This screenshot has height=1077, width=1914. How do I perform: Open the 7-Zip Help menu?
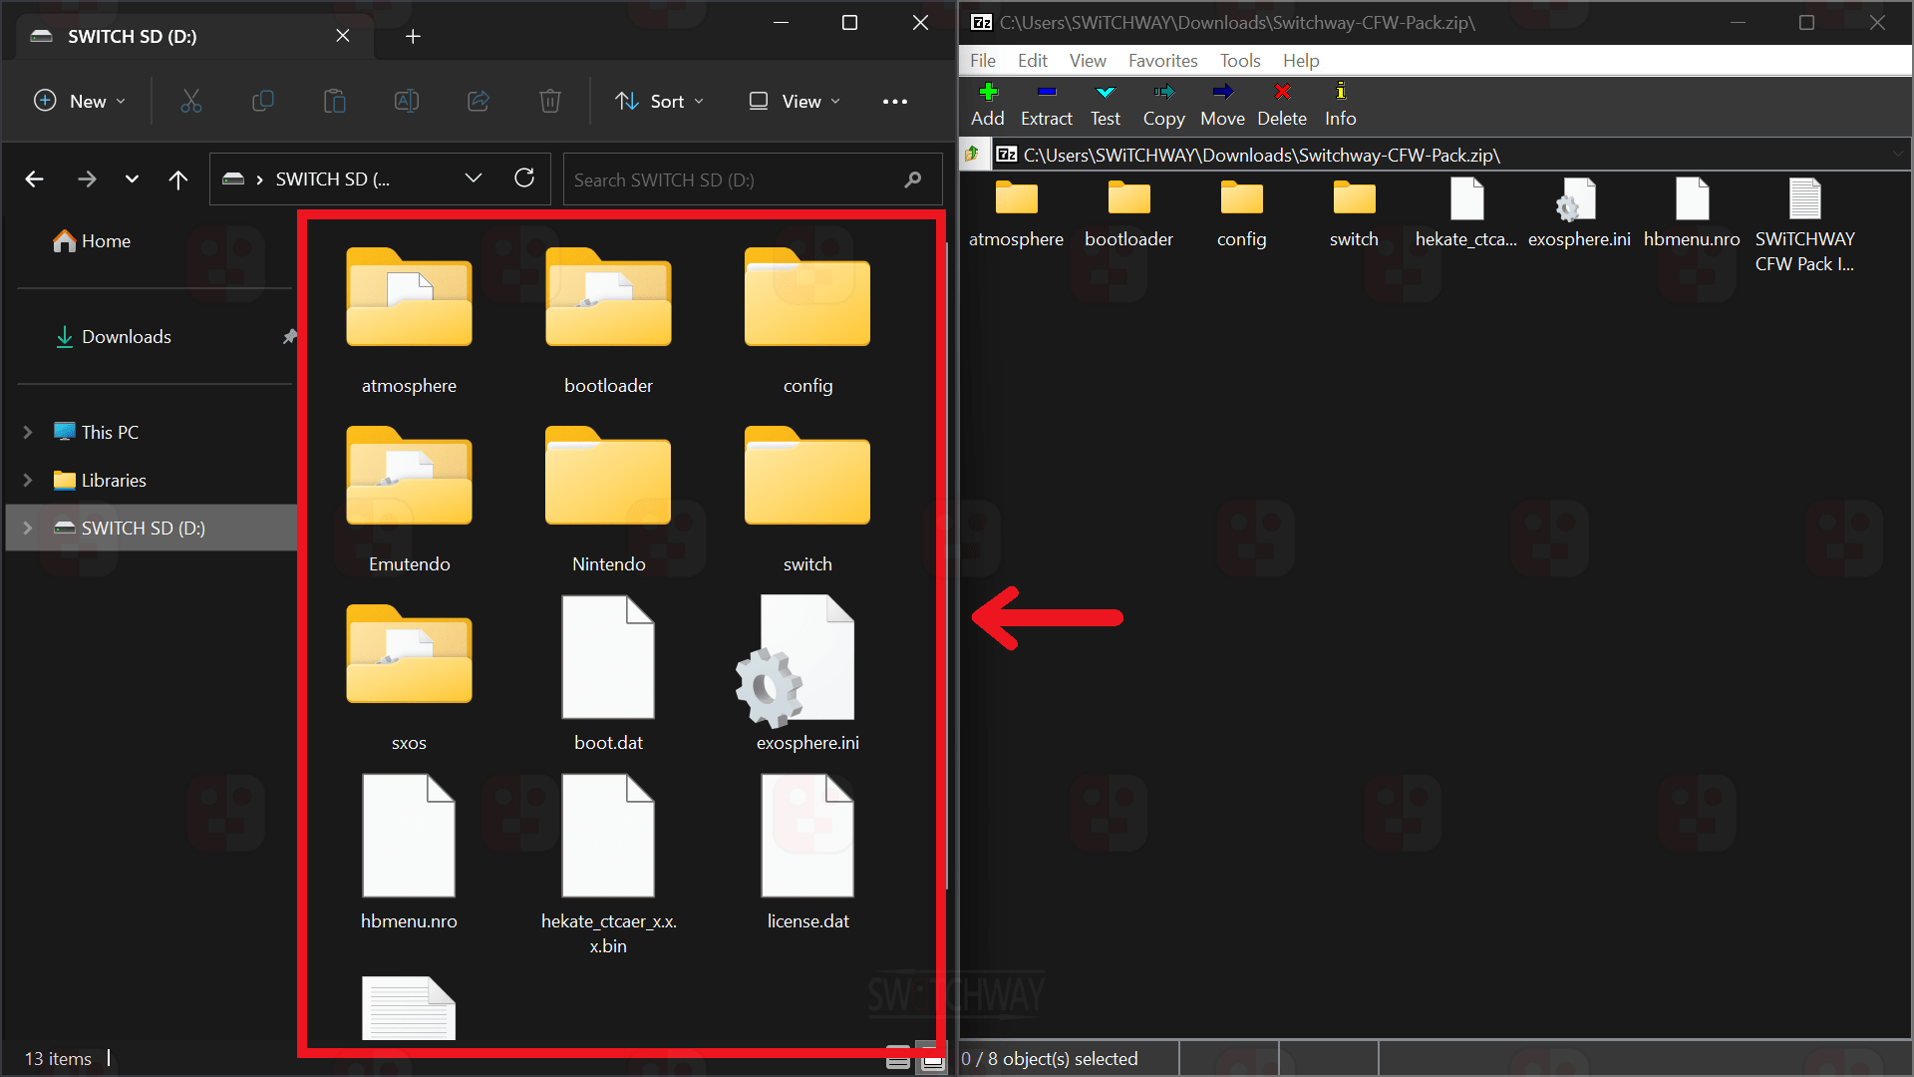click(x=1301, y=61)
